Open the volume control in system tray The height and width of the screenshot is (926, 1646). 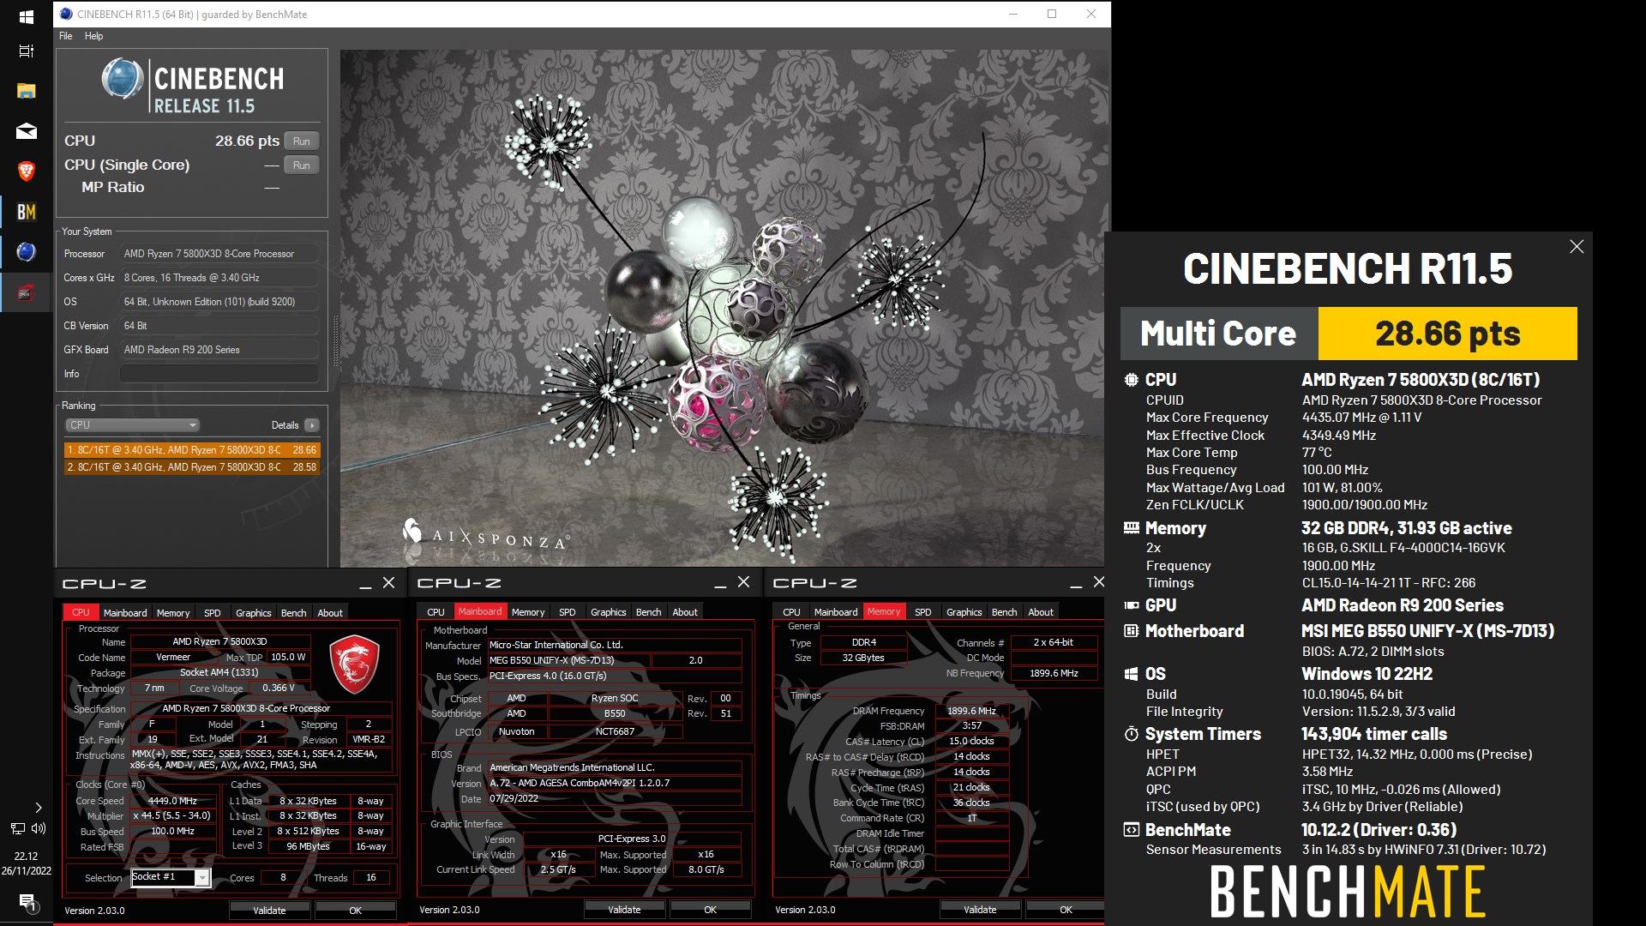click(39, 828)
